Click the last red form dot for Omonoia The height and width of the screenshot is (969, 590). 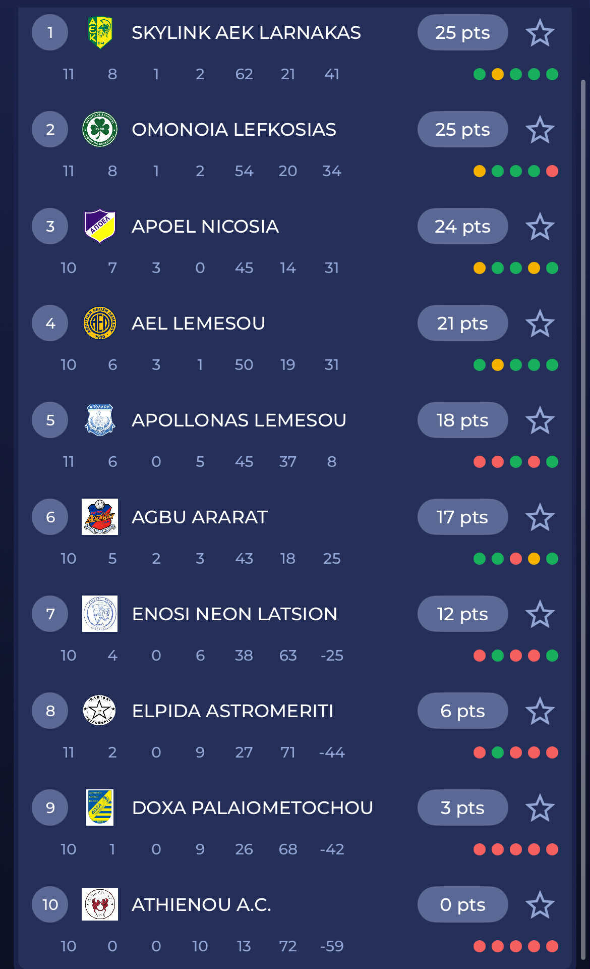tap(552, 171)
